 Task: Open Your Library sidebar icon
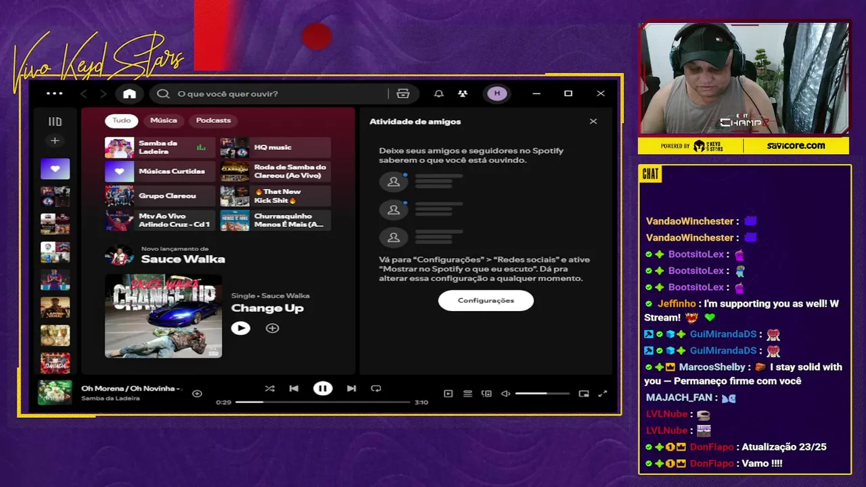tap(55, 122)
